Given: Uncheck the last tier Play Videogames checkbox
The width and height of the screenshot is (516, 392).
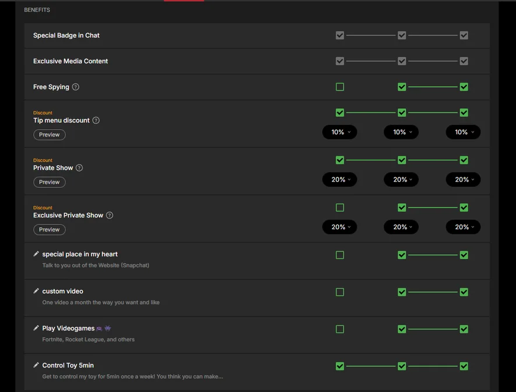Looking at the screenshot, I should coord(464,329).
